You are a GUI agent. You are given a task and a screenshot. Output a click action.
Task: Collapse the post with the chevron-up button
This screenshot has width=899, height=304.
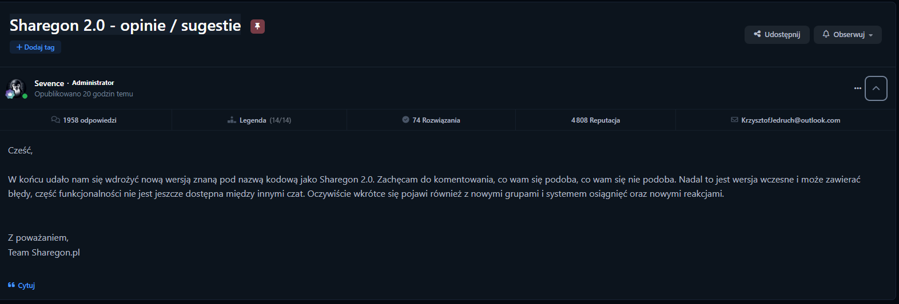click(876, 88)
